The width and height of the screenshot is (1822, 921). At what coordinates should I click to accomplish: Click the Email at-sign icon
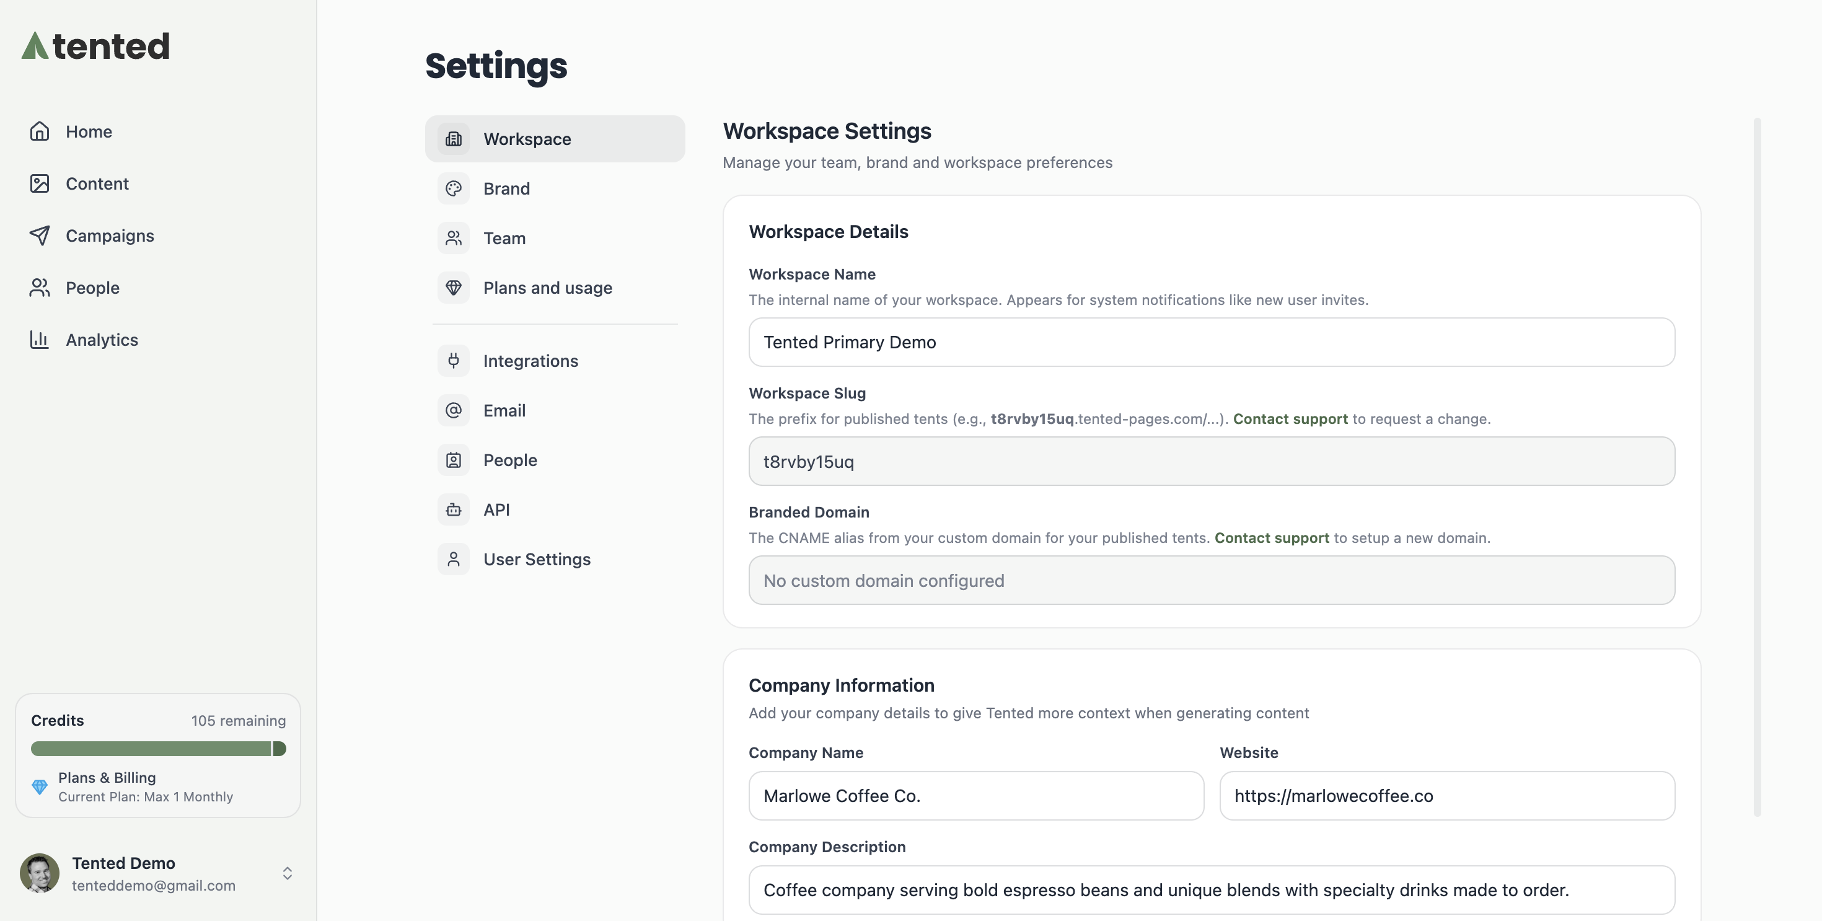pyautogui.click(x=454, y=410)
